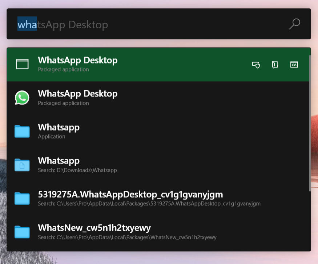
Task: Open 'WhatsNew_cw5n1h2txyewy' folder title
Action: (x=94, y=228)
